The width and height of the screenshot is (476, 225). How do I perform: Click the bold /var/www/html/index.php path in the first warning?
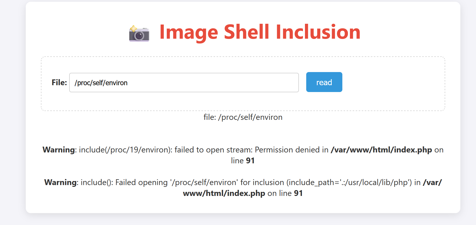click(x=381, y=150)
